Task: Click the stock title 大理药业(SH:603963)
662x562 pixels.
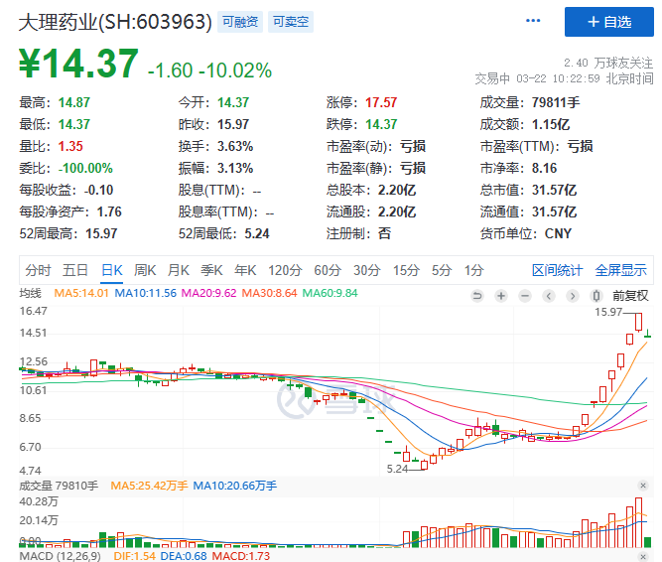Action: click(115, 22)
